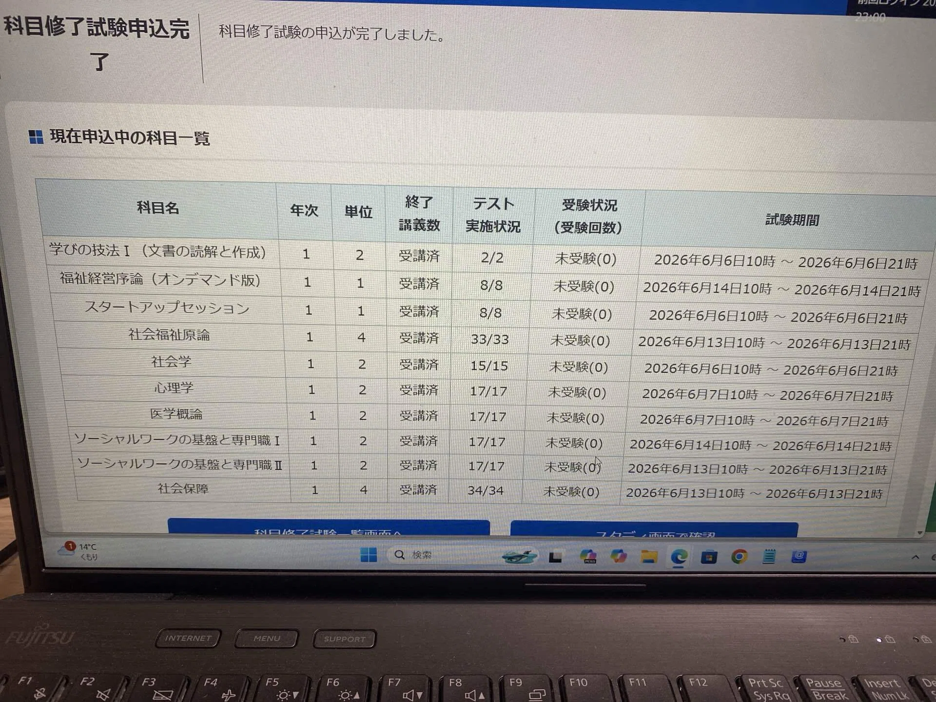Click the スタディ画面で確認 button
936x702 pixels.
click(x=654, y=530)
